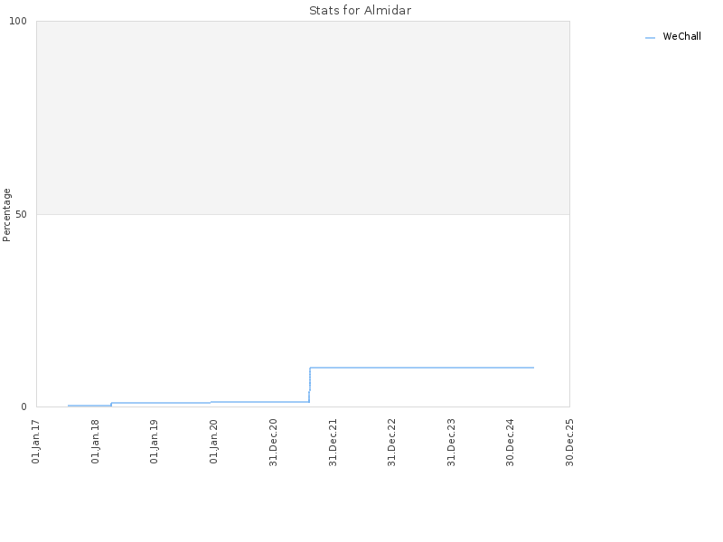The width and height of the screenshot is (723, 542).
Task: Select the 31.Dec.23 date tick label
Action: (451, 442)
